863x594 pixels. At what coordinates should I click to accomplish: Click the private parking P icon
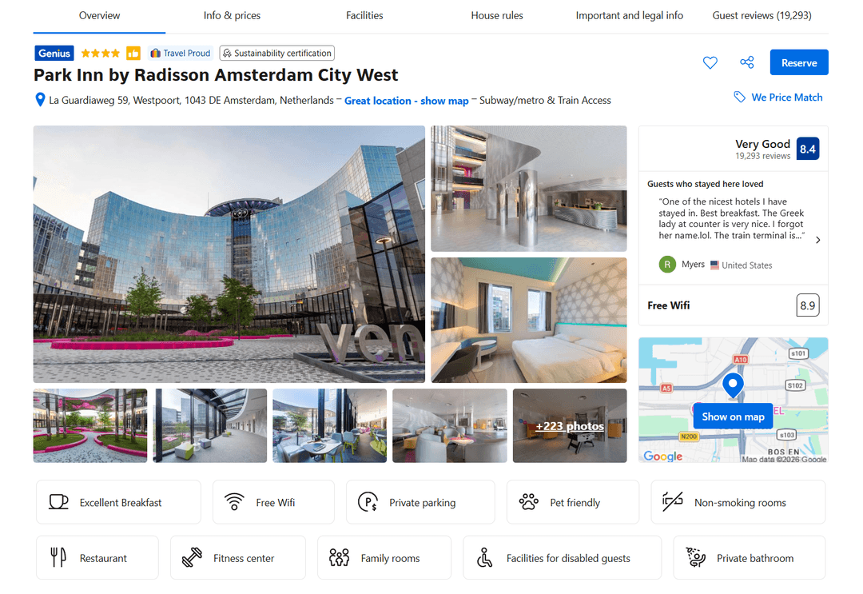(x=368, y=501)
